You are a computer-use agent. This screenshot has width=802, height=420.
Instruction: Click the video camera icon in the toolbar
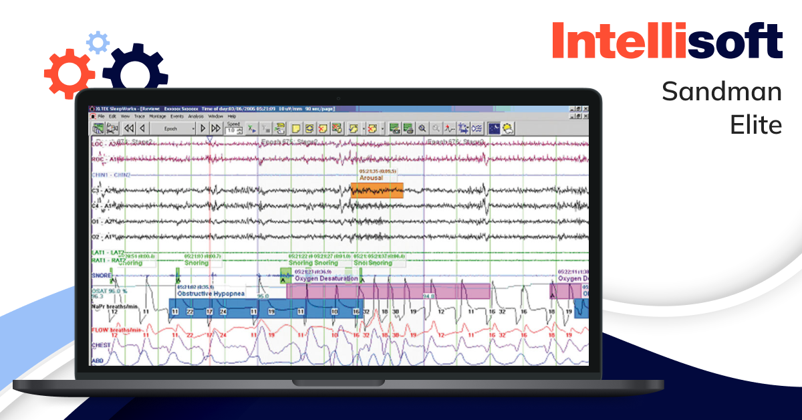(112, 128)
